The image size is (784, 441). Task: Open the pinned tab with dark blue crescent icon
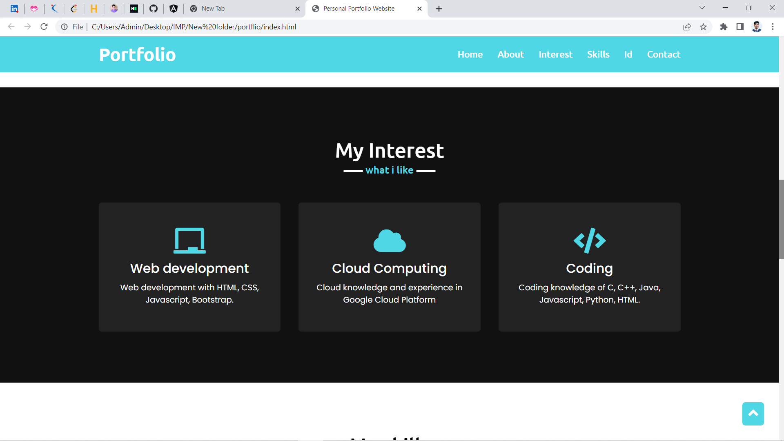coord(54,9)
